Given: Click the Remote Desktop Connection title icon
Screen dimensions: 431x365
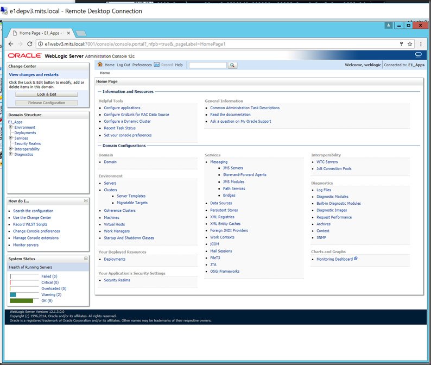Looking at the screenshot, I should click(x=4, y=11).
